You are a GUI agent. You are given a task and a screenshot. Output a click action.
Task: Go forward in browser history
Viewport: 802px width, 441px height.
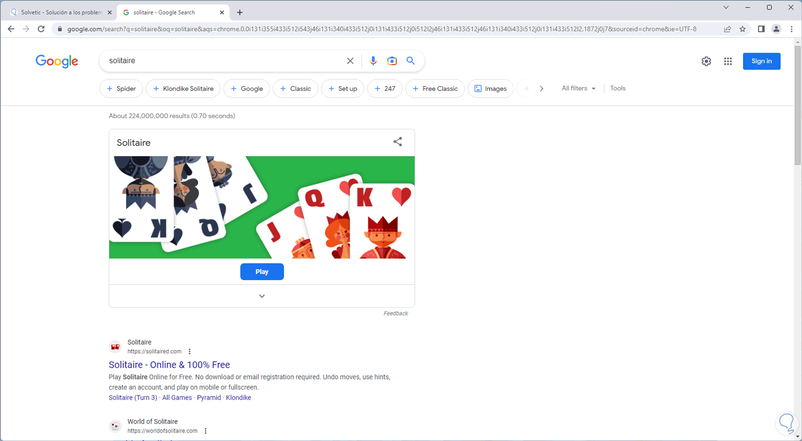26,29
